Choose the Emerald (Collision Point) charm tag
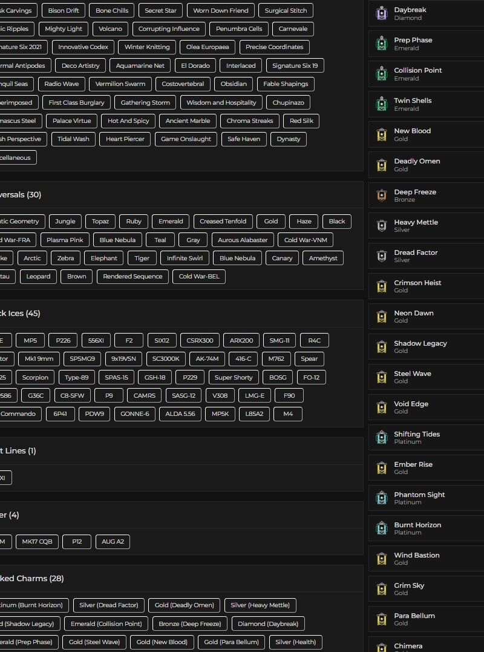This screenshot has height=652, width=484. pos(106,624)
